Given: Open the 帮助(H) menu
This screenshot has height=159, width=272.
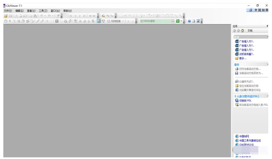Looking at the screenshot, I should [x=67, y=11].
